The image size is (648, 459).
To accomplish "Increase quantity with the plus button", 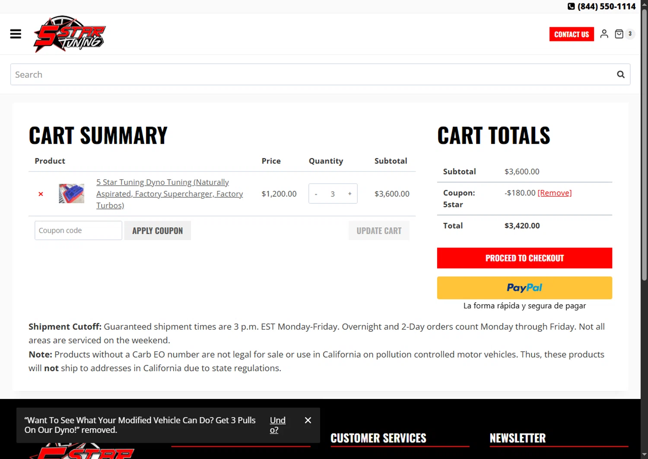I will tap(349, 194).
